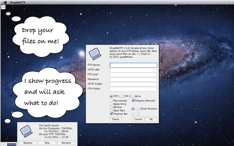Image resolution: width=234 pixels, height=146 pixels.
Task: Select the radio labeled Drop-Position
Action: (138, 109)
